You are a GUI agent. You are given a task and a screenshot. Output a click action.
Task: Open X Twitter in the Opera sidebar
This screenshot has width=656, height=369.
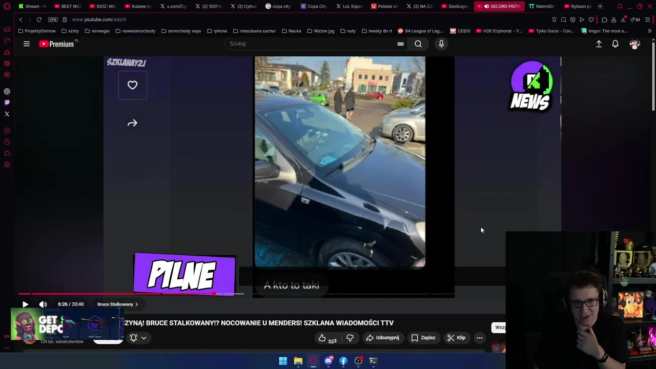tap(7, 114)
